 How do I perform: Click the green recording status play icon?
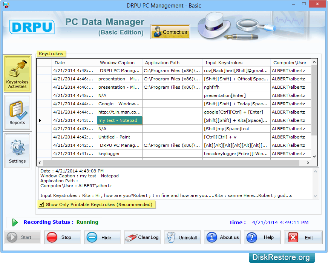click(15, 222)
